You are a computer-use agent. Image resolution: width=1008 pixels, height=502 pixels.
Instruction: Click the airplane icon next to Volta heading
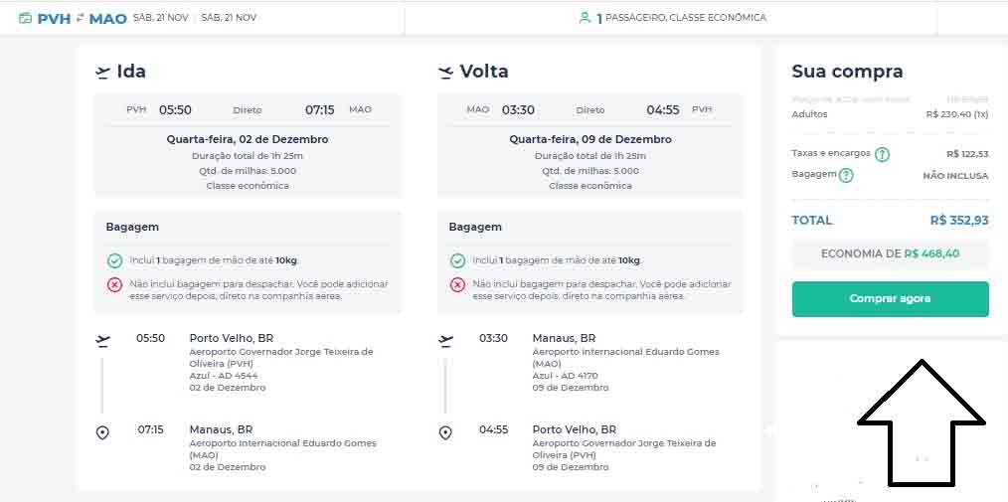pyautogui.click(x=445, y=72)
